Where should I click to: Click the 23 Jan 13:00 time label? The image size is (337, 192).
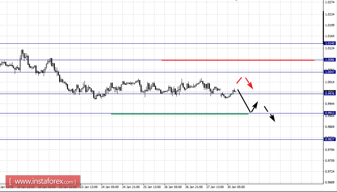pyautogui.click(x=89, y=187)
